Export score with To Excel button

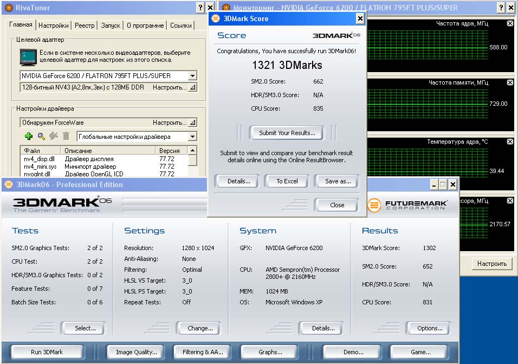tap(287, 181)
